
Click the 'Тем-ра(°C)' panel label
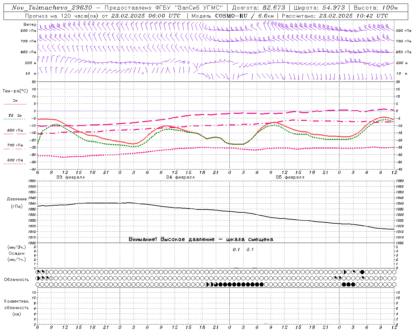pyautogui.click(x=15, y=91)
